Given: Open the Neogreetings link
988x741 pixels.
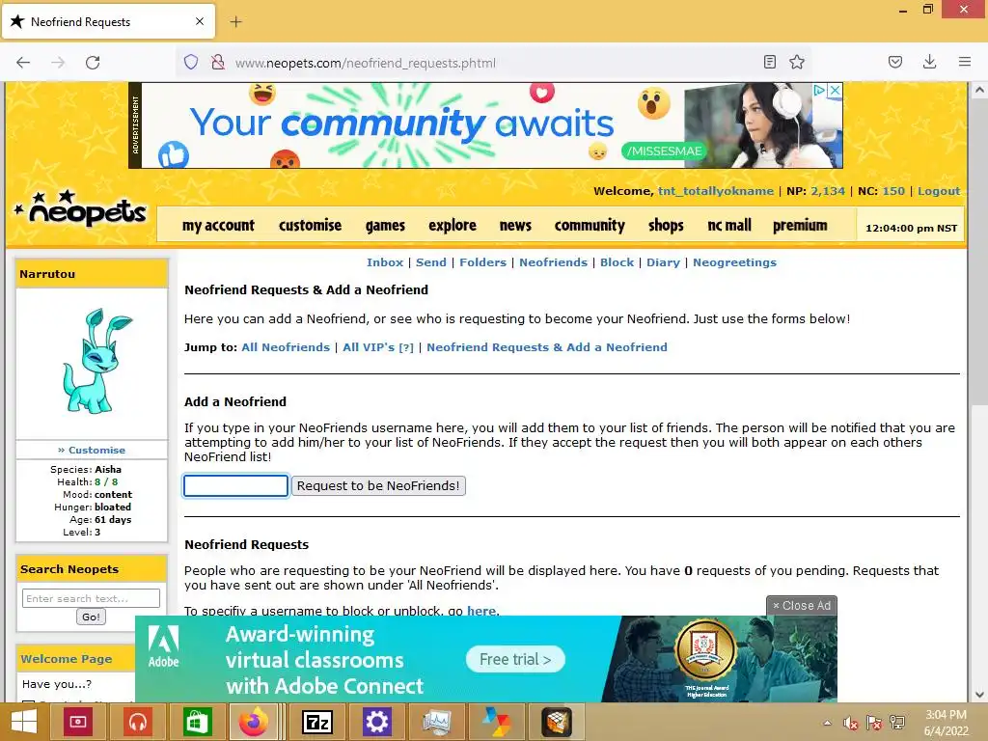Looking at the screenshot, I should 734,262.
